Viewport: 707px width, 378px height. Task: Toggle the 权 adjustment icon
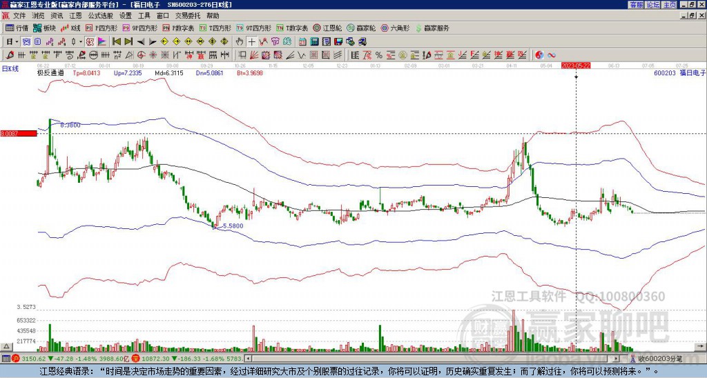(90, 41)
